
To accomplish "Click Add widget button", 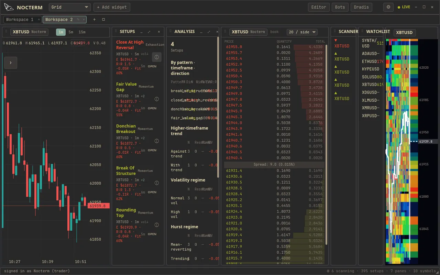I will (112, 7).
